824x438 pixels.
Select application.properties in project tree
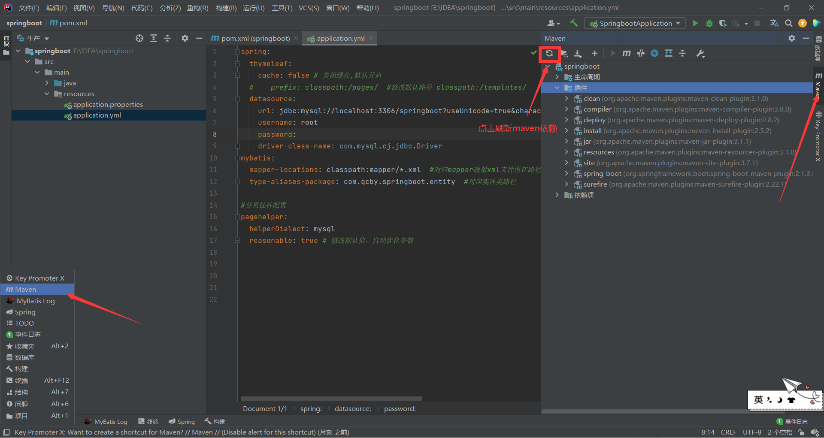pyautogui.click(x=108, y=104)
